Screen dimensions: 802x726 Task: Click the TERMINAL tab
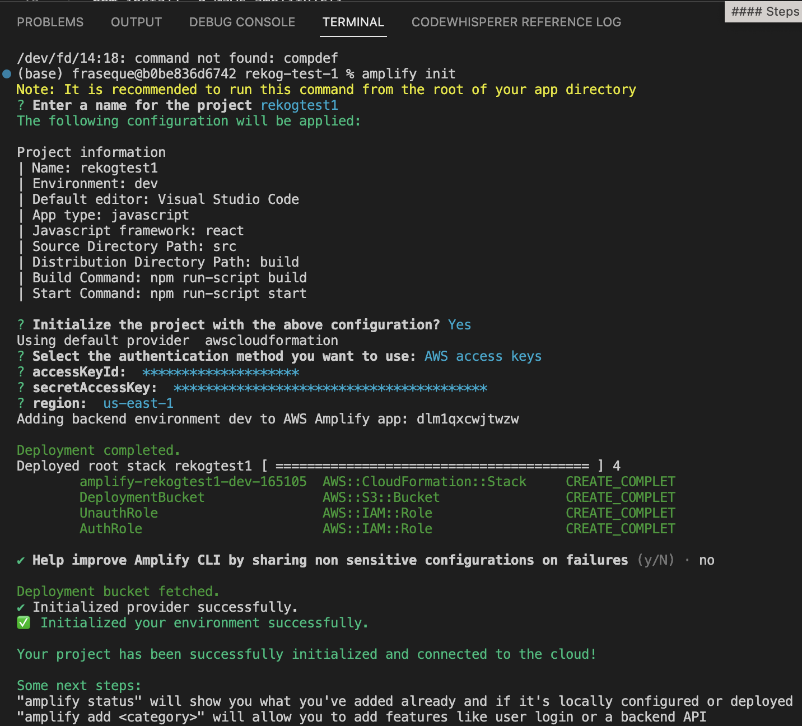coord(353,22)
